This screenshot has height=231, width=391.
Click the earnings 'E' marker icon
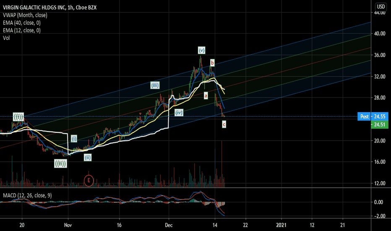coord(89,181)
